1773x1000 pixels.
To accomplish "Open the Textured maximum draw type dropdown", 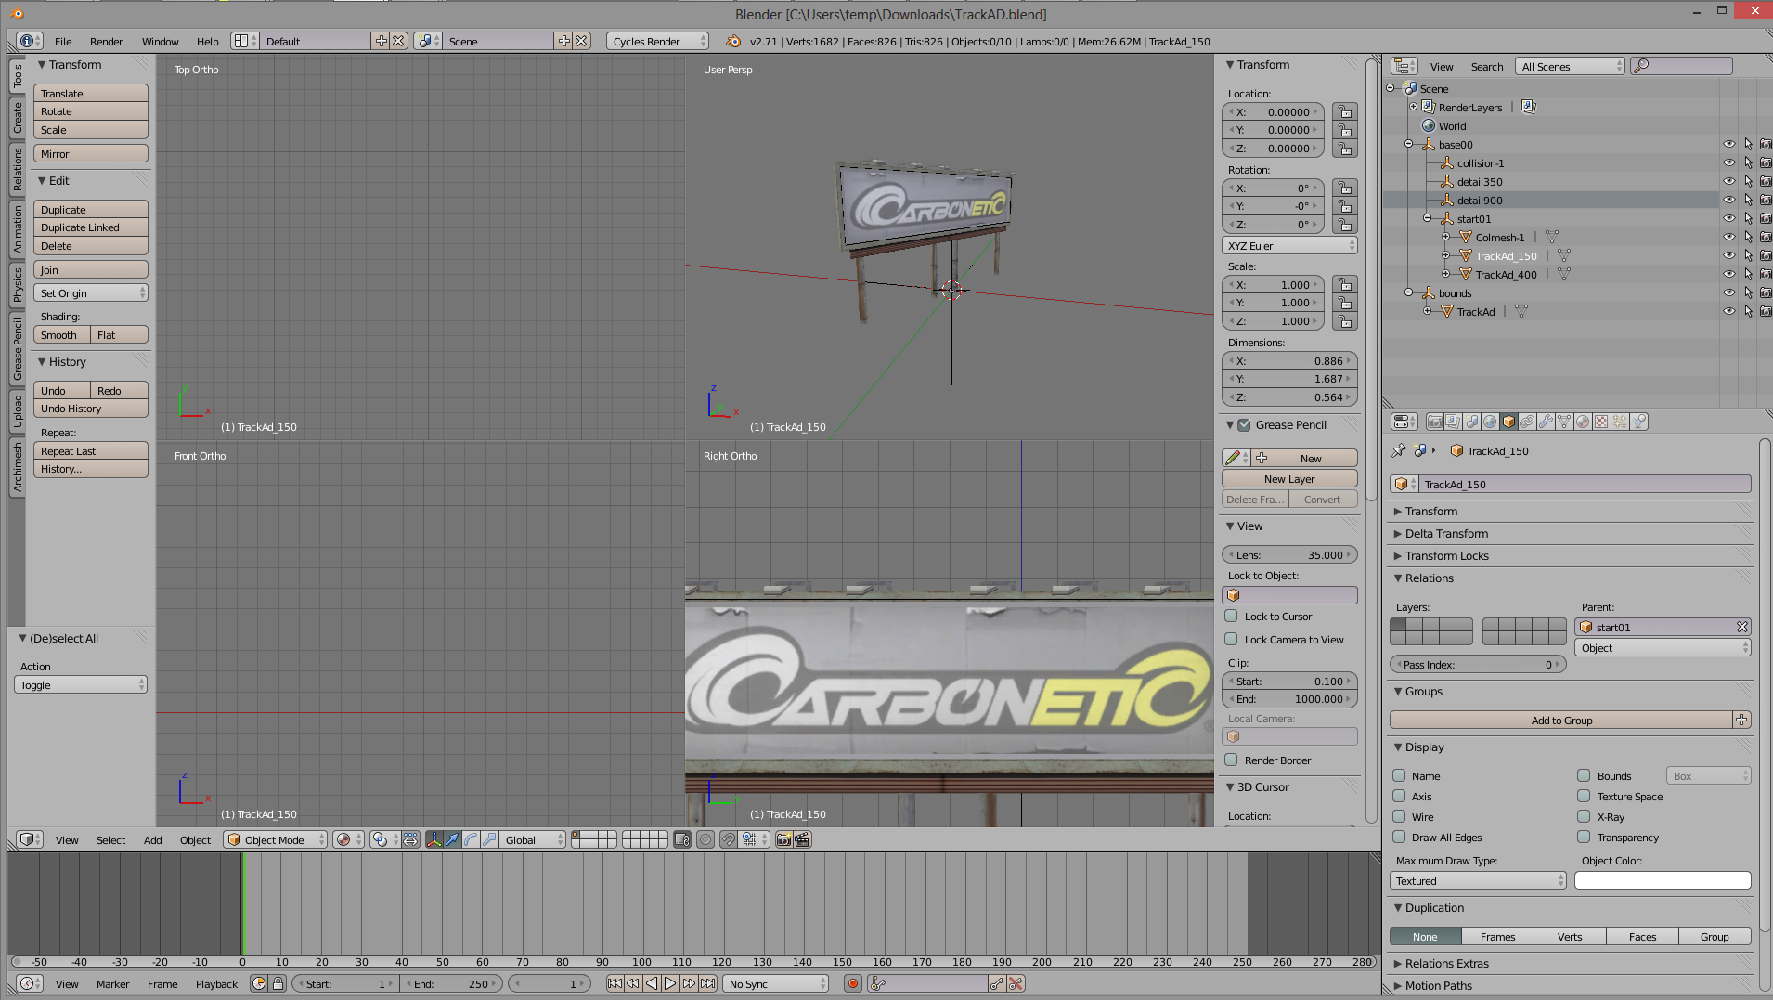I will (1478, 880).
